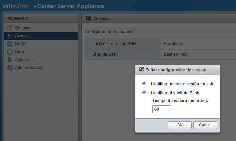Click the Inicio de sesión en SSH cell
The width and height of the screenshot is (236, 141).
tap(122, 44)
